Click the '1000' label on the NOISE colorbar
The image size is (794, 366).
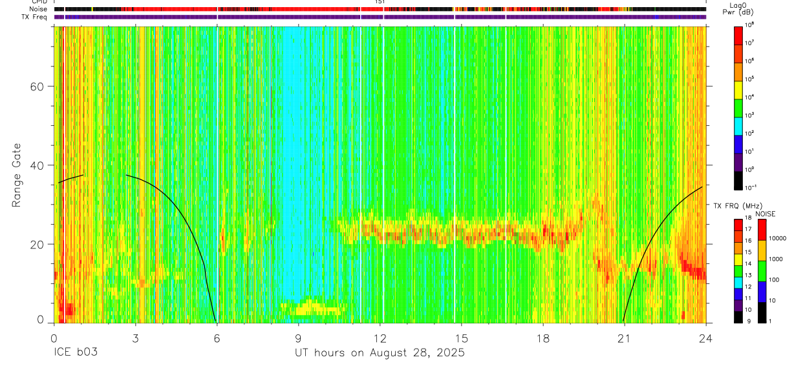tap(777, 259)
